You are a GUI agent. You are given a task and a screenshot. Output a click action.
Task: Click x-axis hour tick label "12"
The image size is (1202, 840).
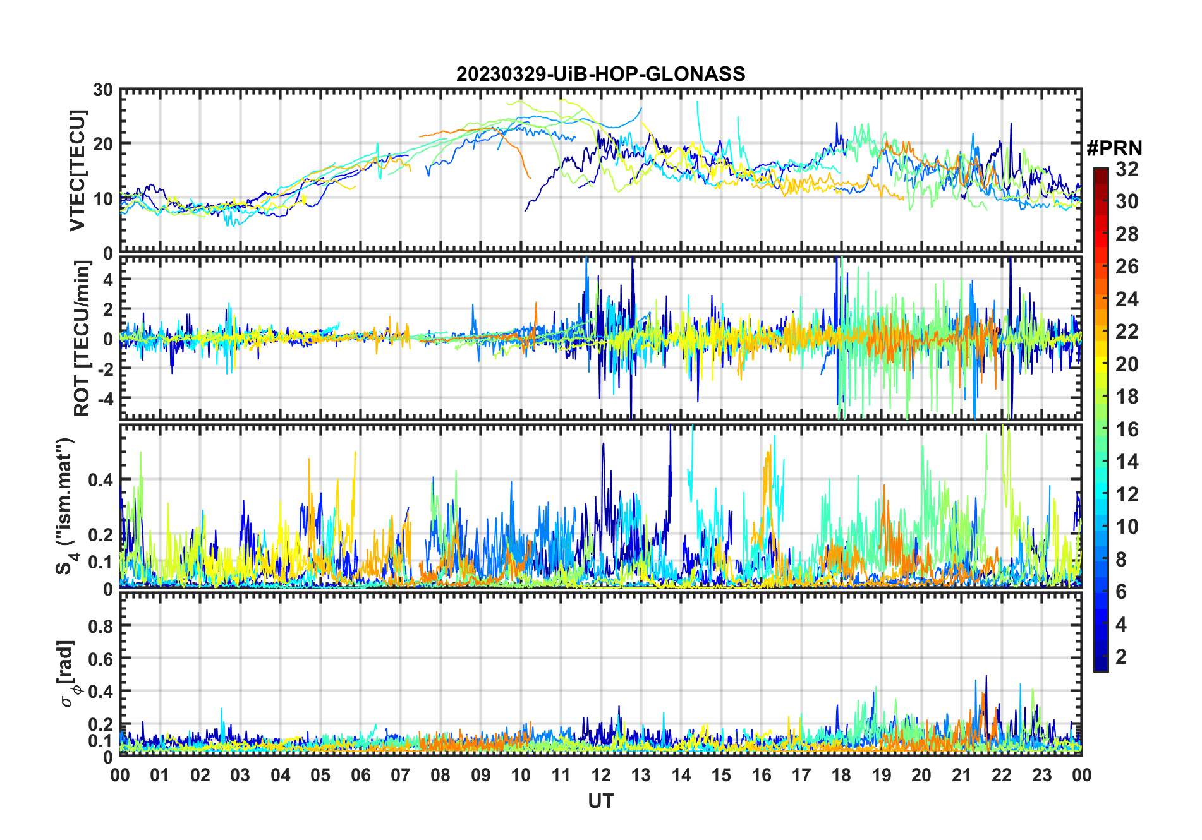pos(601,775)
